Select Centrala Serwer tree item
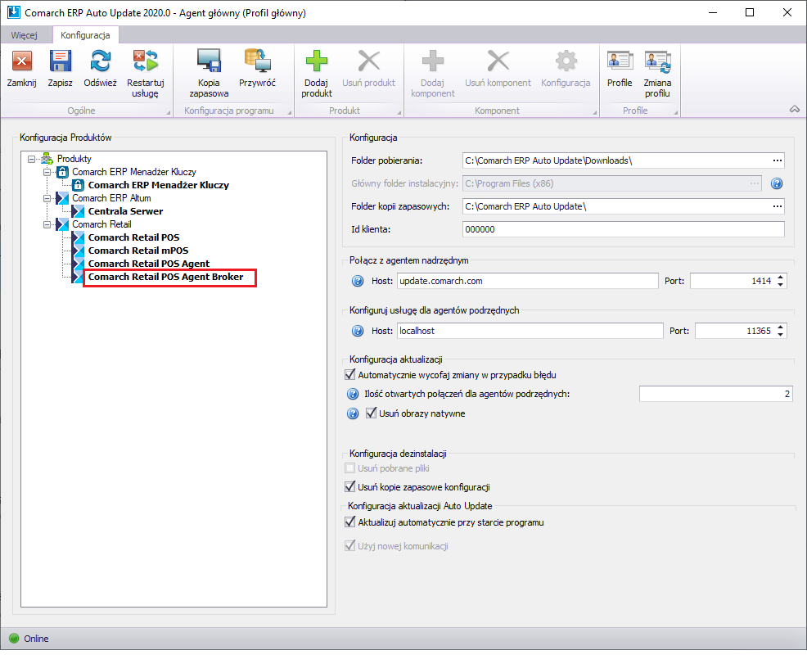 pos(125,211)
